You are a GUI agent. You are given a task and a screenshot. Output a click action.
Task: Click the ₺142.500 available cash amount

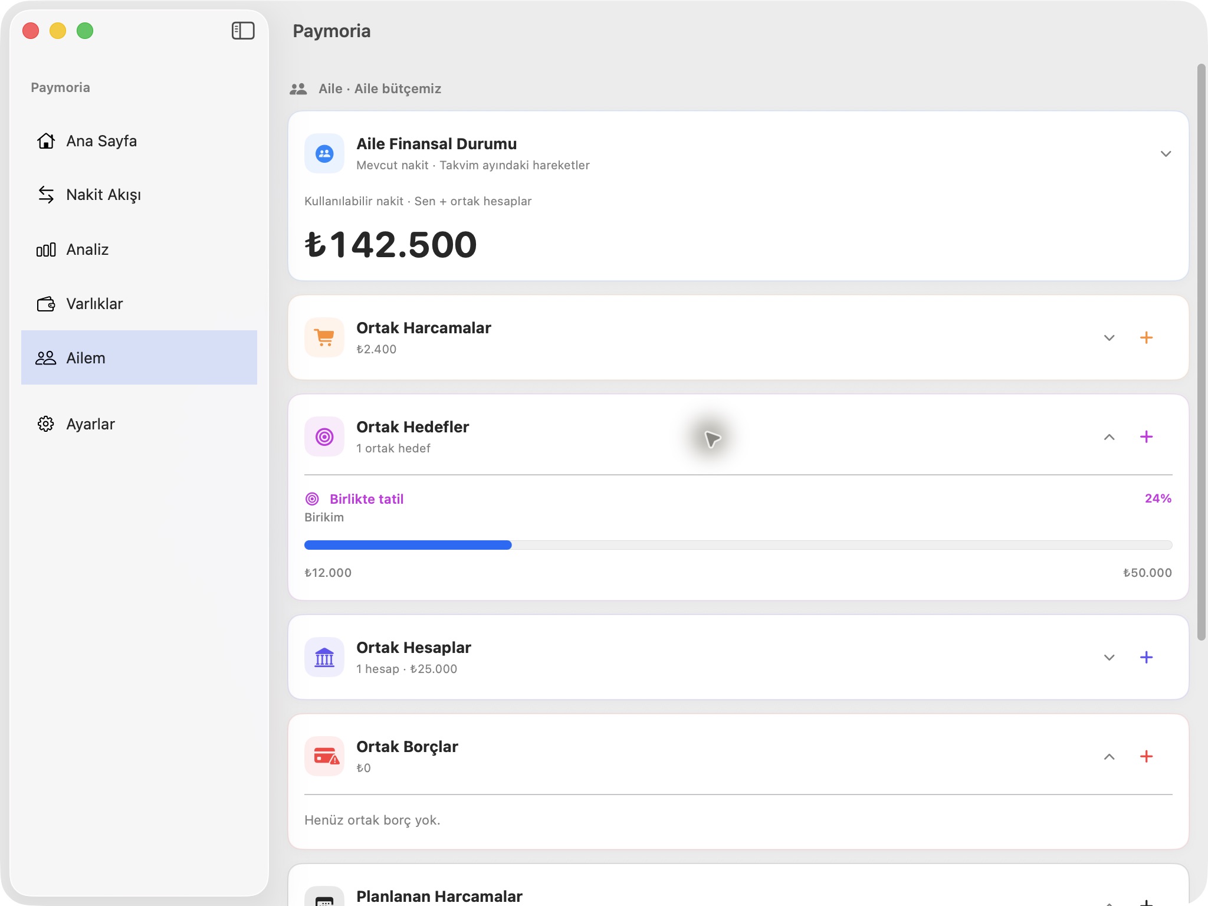(390, 244)
